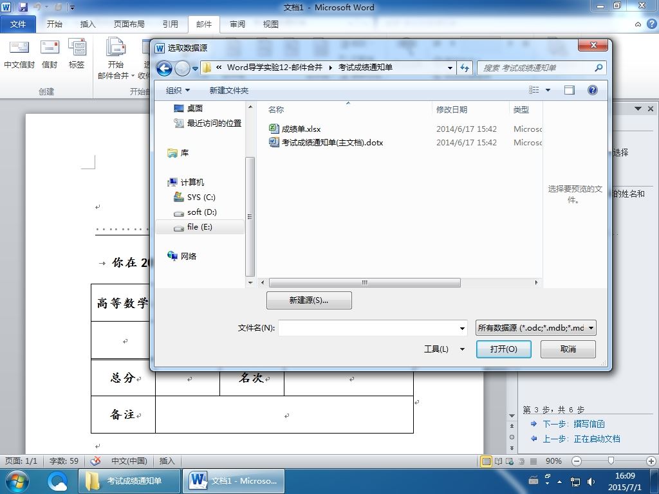The height and width of the screenshot is (494, 659).
Task: Select 最近访问的位置 in navigation pane
Action: pos(208,123)
